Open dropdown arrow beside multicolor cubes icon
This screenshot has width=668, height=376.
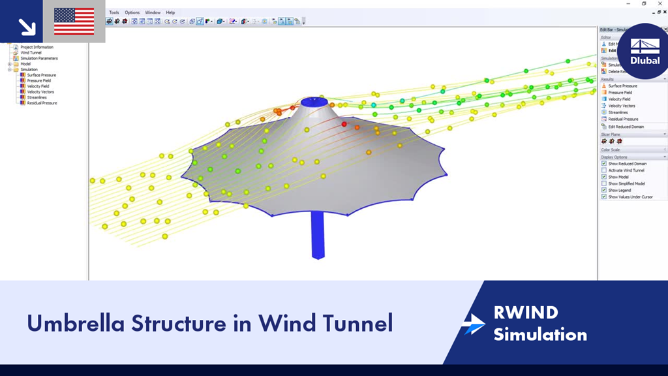click(212, 22)
